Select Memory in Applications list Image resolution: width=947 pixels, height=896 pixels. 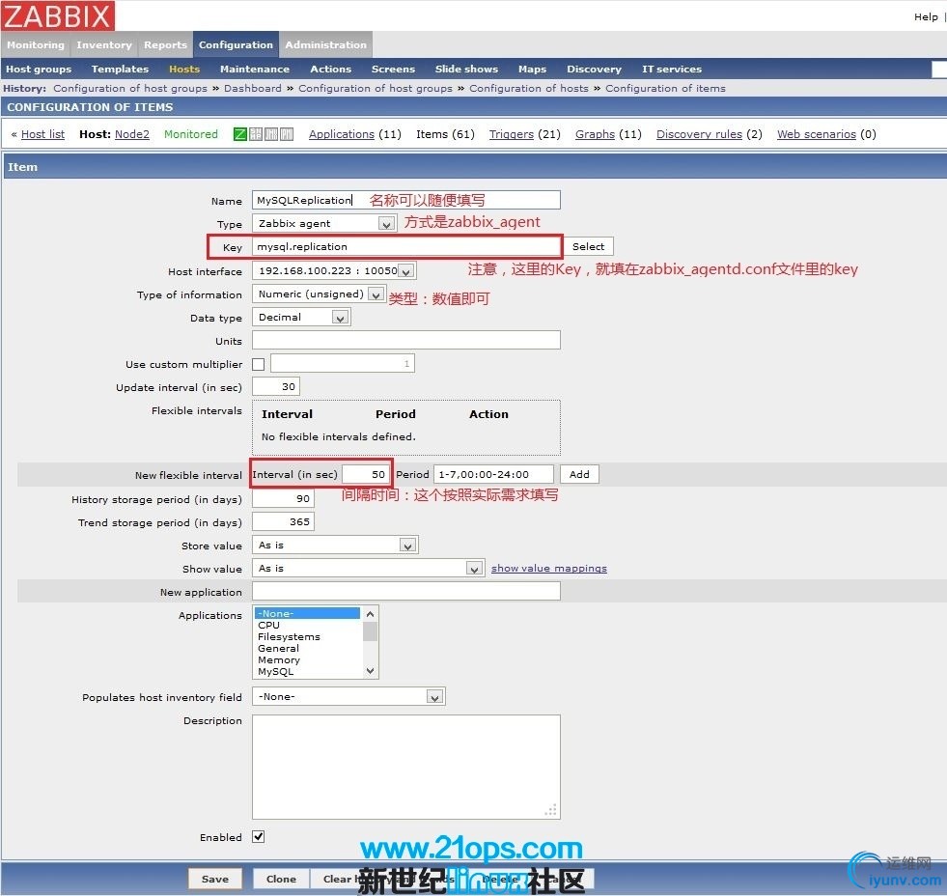(x=307, y=659)
